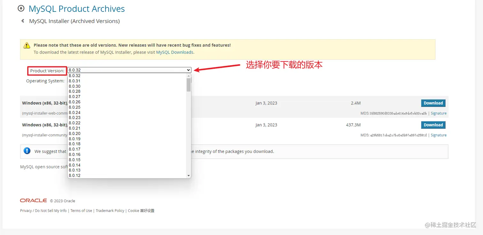The width and height of the screenshot is (483, 235).
Task: Open the Product Version combo box
Action: (x=129, y=70)
